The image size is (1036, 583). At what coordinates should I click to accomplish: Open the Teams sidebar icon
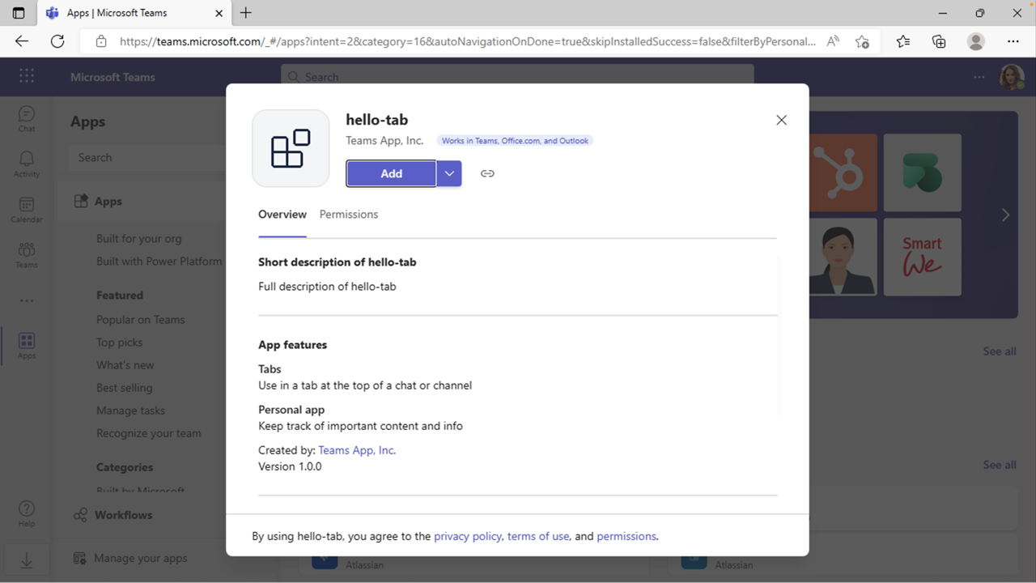click(x=27, y=255)
